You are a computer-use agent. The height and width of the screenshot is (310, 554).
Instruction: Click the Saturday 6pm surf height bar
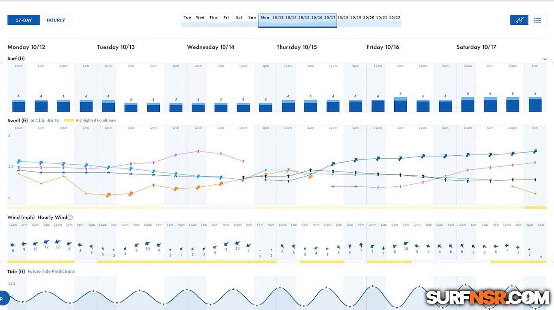pyautogui.click(x=535, y=104)
